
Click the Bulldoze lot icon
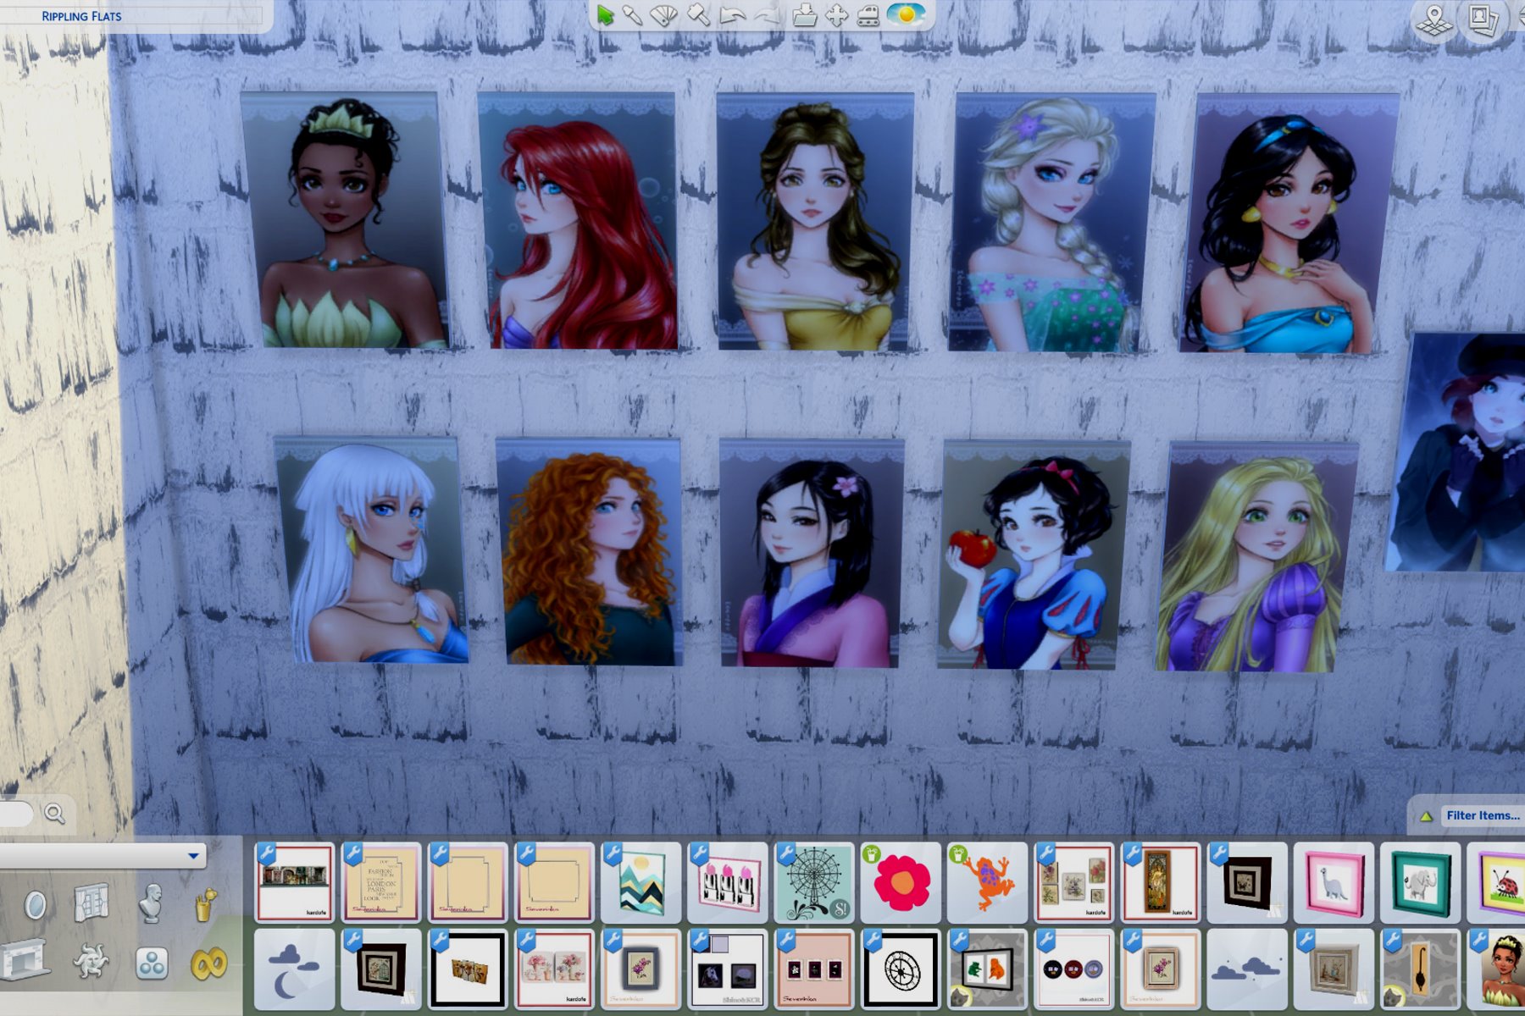click(x=868, y=15)
